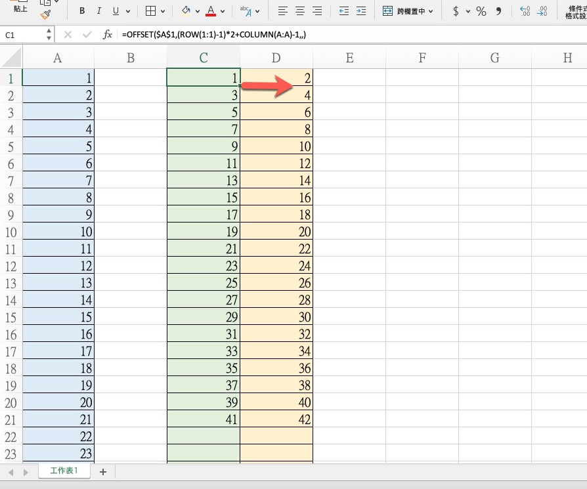This screenshot has height=489, width=587.
Task: Open the fill color dropdown arrow
Action: pyautogui.click(x=197, y=12)
